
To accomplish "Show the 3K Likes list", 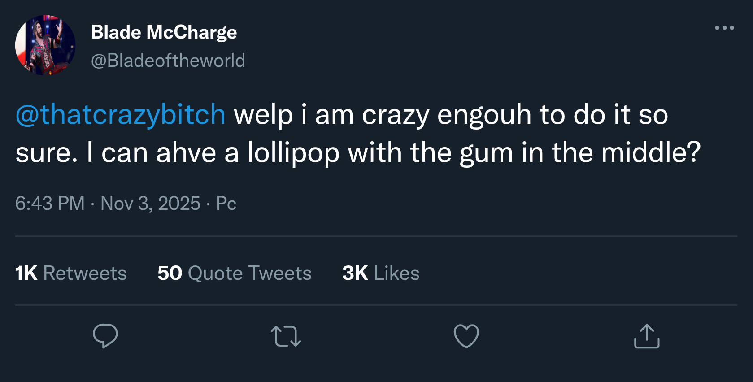I will pos(381,273).
